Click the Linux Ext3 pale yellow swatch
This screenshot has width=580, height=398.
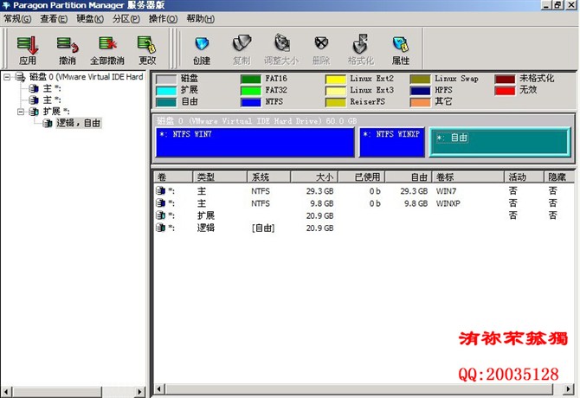[336, 91]
